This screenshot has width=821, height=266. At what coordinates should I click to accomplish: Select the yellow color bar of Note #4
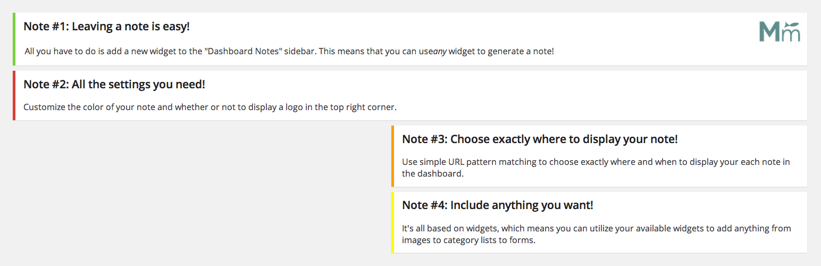tap(392, 222)
